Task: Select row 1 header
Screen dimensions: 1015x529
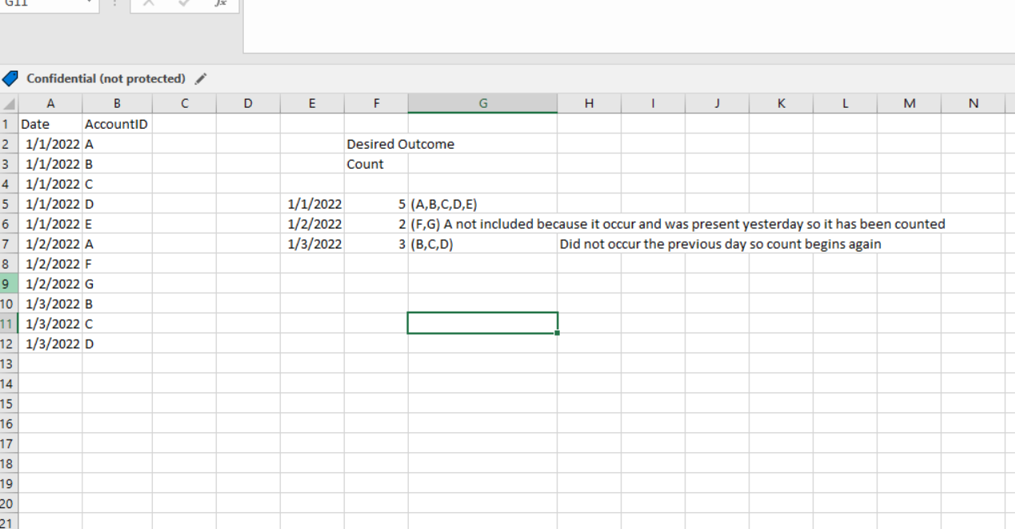Action: [x=9, y=124]
